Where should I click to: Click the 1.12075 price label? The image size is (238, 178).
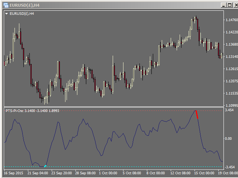(x=232, y=81)
